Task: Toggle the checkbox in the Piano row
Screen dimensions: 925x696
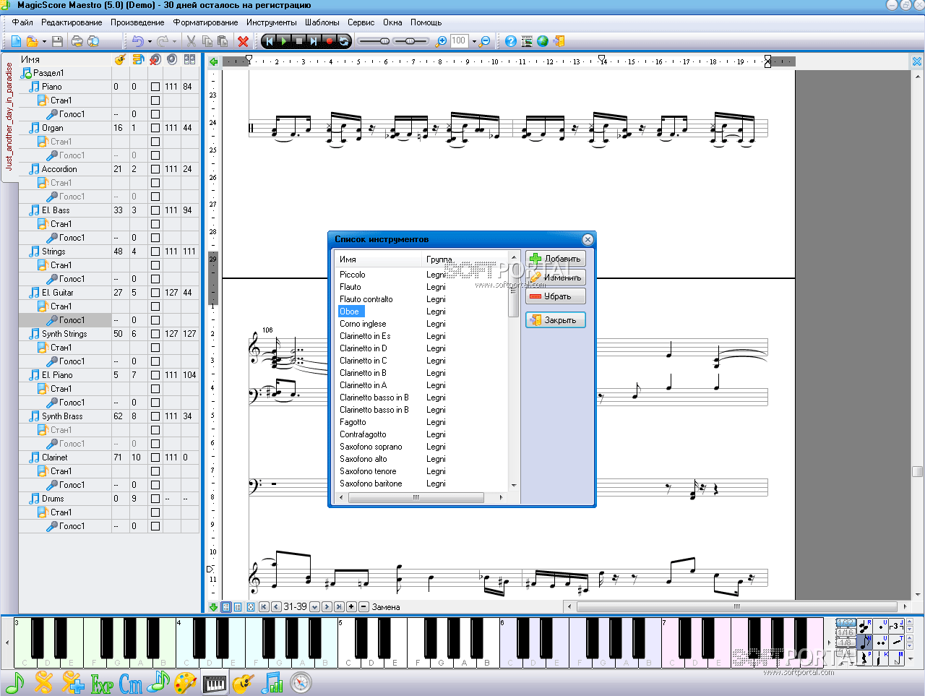Action: pyautogui.click(x=155, y=87)
